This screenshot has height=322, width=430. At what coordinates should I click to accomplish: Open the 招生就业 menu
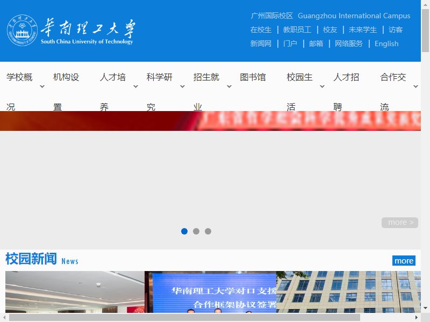click(x=206, y=92)
